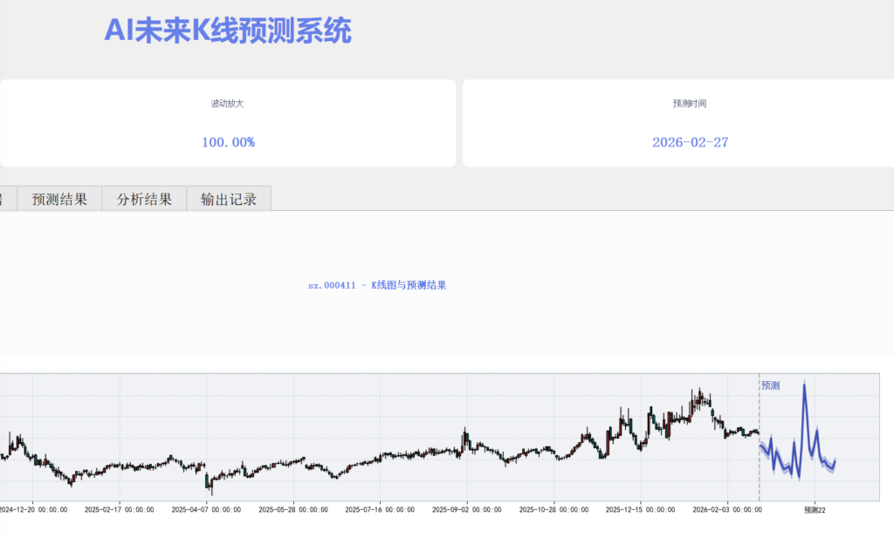The width and height of the screenshot is (894, 538).
Task: Click the 2026-02-27 prediction date
Action: coord(690,142)
